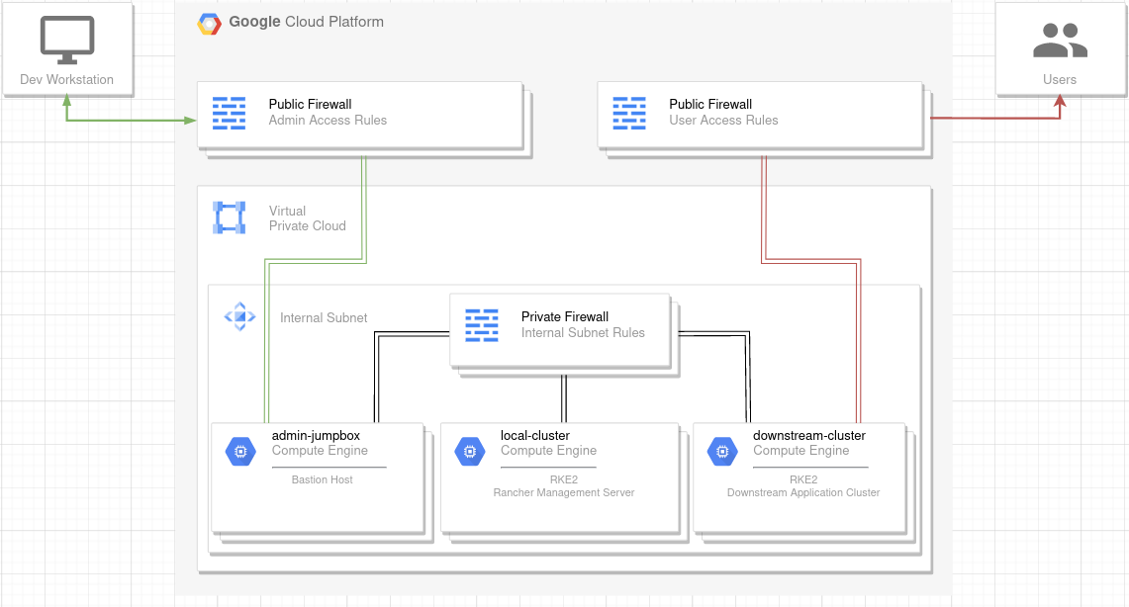Click the admin-jumpbox Compute Engine icon
The width and height of the screenshot is (1129, 607).
pyautogui.click(x=240, y=452)
